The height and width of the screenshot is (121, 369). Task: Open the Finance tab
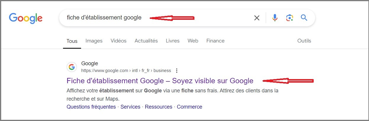[215, 41]
